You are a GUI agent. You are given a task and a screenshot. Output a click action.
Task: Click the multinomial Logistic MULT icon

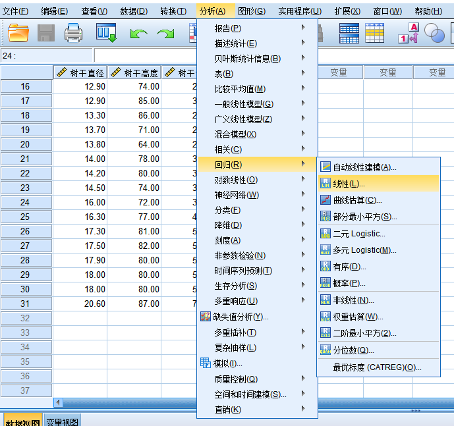[326, 250]
